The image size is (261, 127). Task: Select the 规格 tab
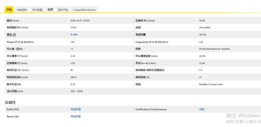(9, 10)
